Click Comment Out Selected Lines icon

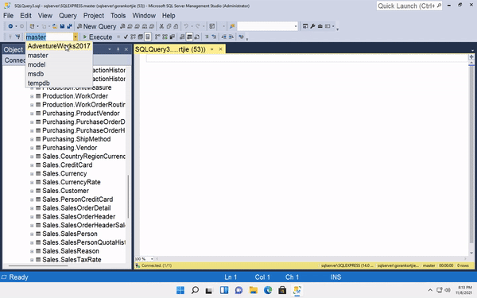(207, 37)
